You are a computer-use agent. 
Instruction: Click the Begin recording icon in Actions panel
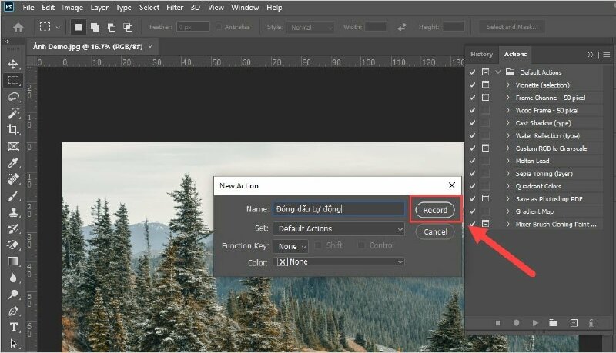516,324
